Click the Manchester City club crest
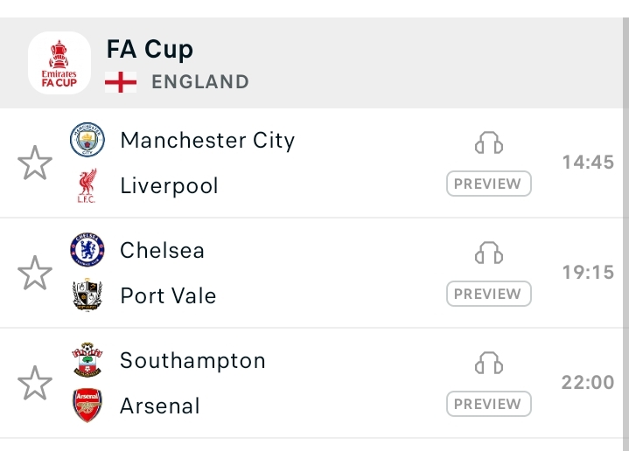This screenshot has width=629, height=451. coord(87,141)
